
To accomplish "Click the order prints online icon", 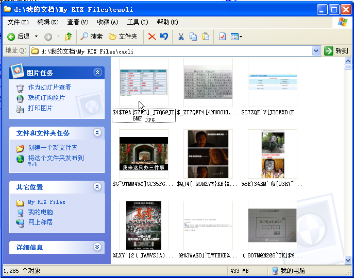I will [20, 98].
